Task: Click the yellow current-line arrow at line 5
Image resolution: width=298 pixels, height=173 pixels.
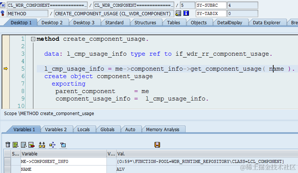Action: 6,69
